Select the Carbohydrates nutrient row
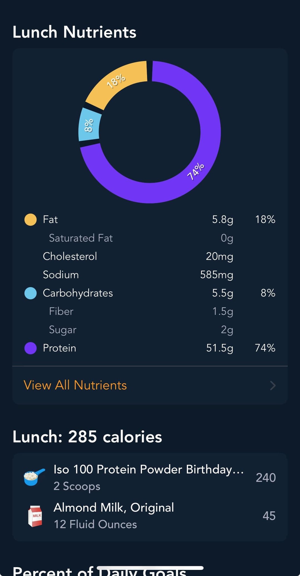 point(150,293)
